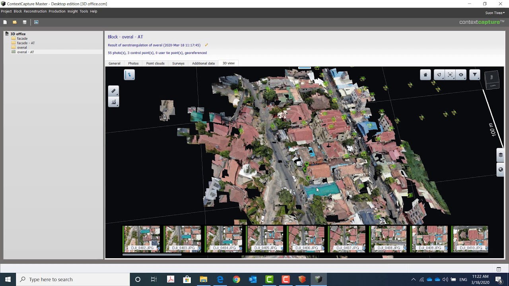Click the table icon in status bar
The height and width of the screenshot is (286, 509).
coord(499,269)
